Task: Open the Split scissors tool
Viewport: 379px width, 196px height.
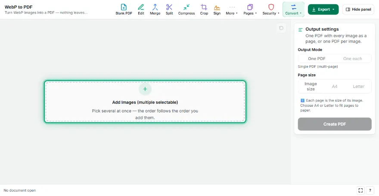Action: click(x=169, y=9)
